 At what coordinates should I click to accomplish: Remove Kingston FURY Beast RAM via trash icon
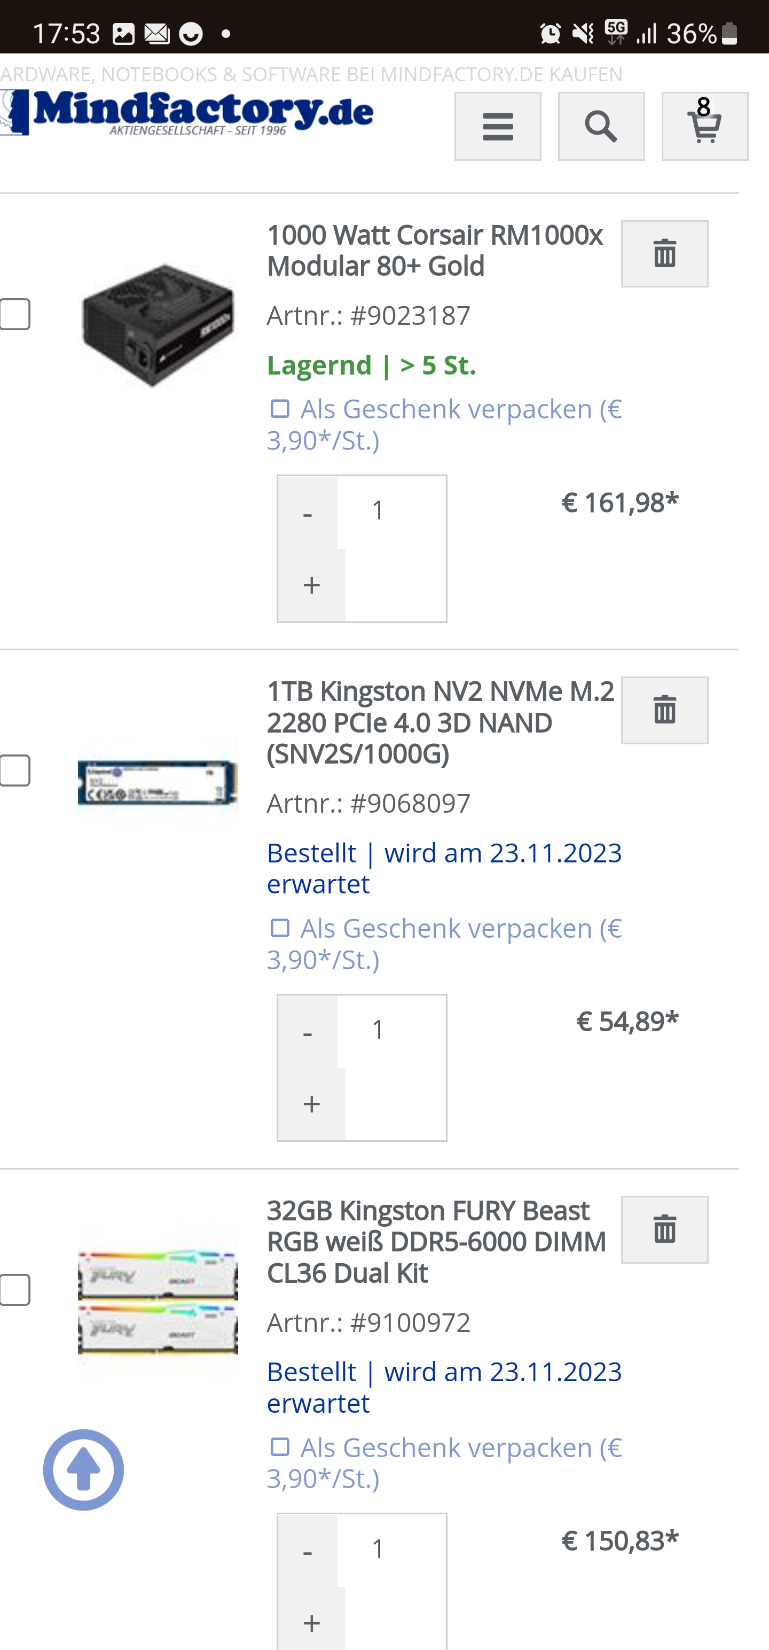(x=665, y=1229)
